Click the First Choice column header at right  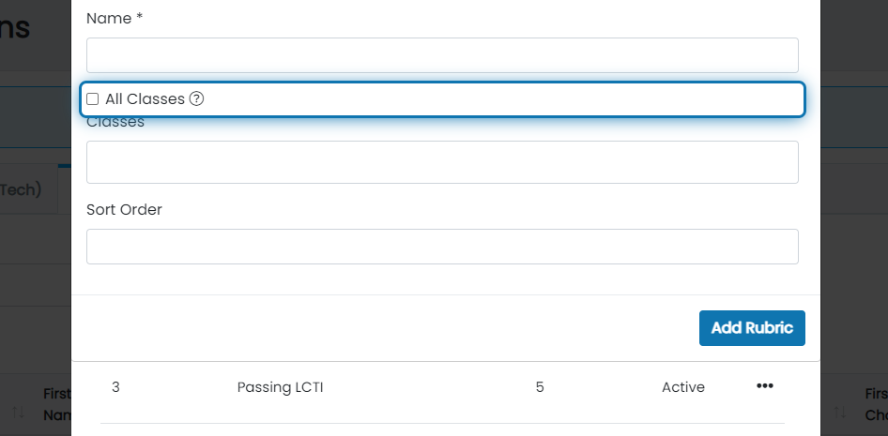click(x=876, y=404)
